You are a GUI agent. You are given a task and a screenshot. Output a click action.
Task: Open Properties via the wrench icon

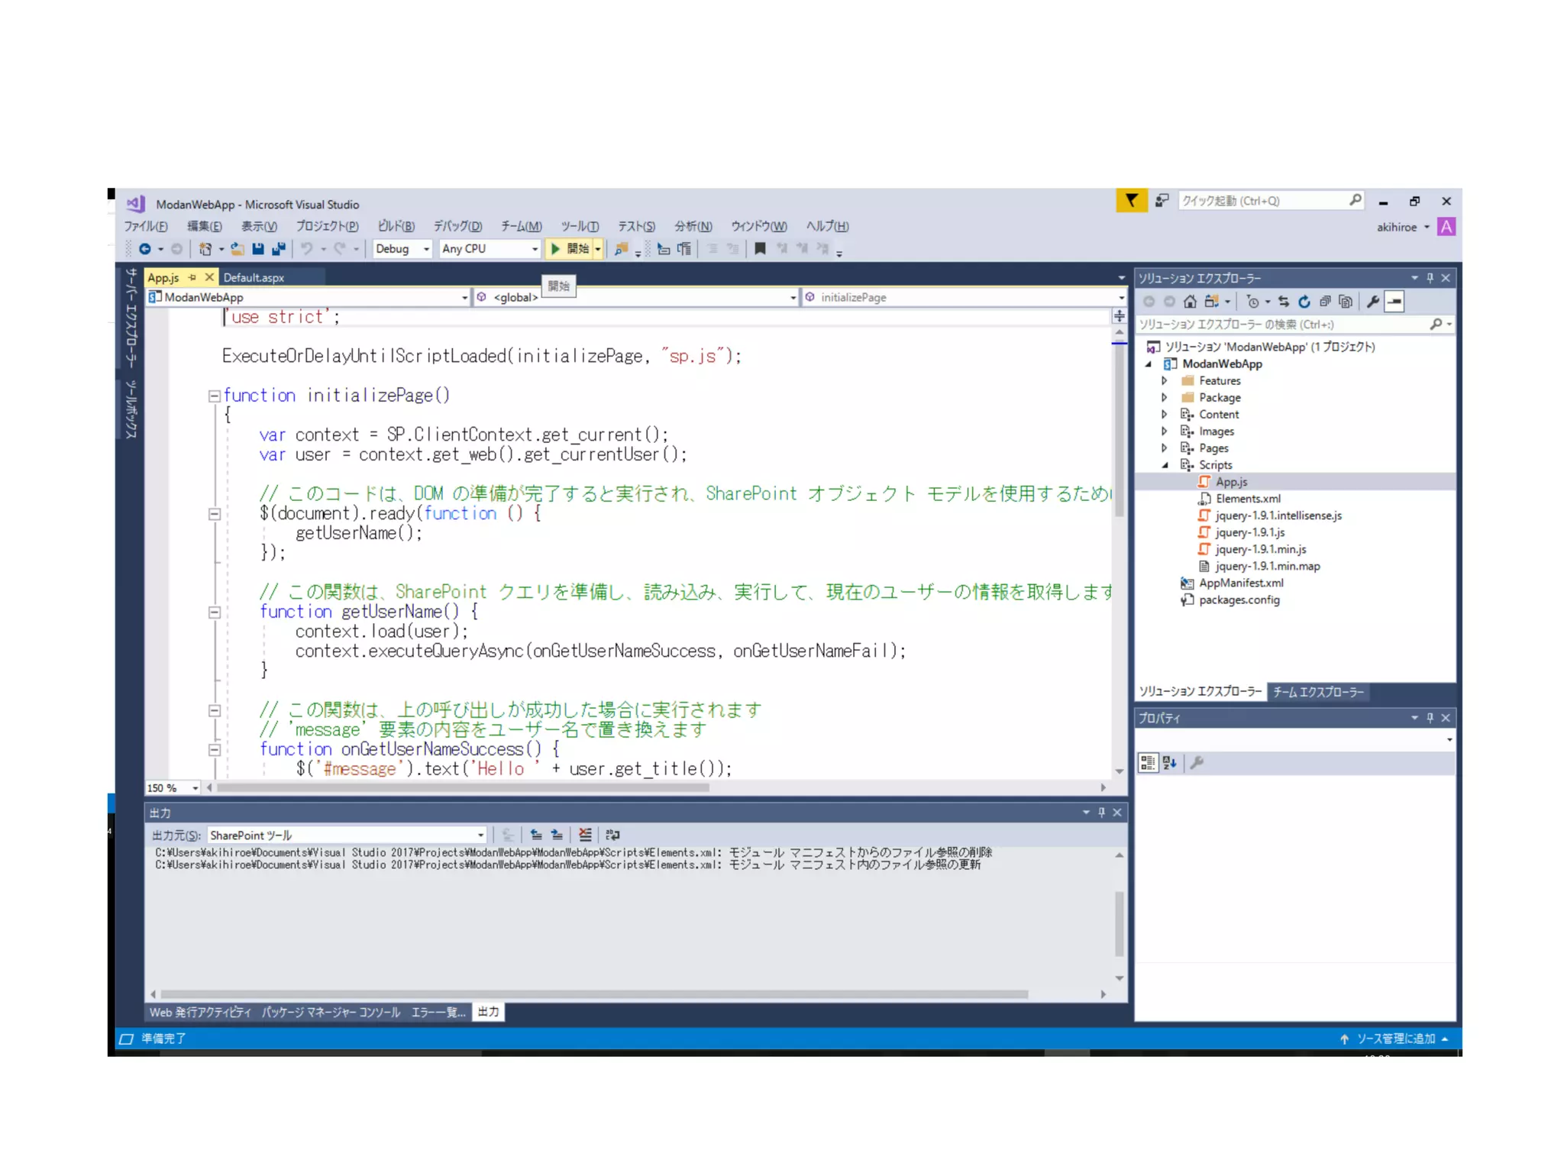(x=1373, y=302)
